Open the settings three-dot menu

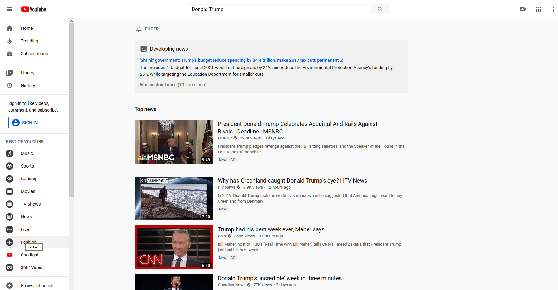pyautogui.click(x=553, y=9)
